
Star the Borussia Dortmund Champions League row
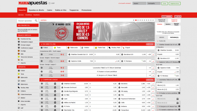(42, 87)
